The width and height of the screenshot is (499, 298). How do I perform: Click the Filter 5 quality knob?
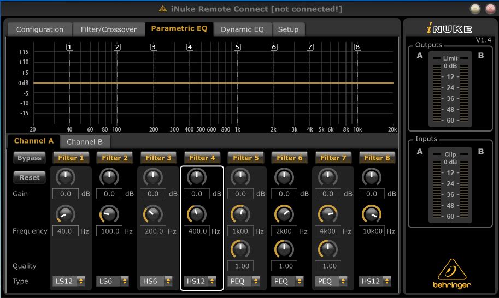pos(240,249)
